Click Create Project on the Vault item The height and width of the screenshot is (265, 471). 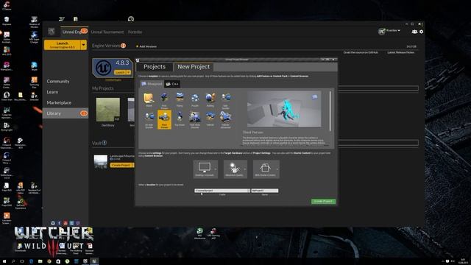coord(121,165)
